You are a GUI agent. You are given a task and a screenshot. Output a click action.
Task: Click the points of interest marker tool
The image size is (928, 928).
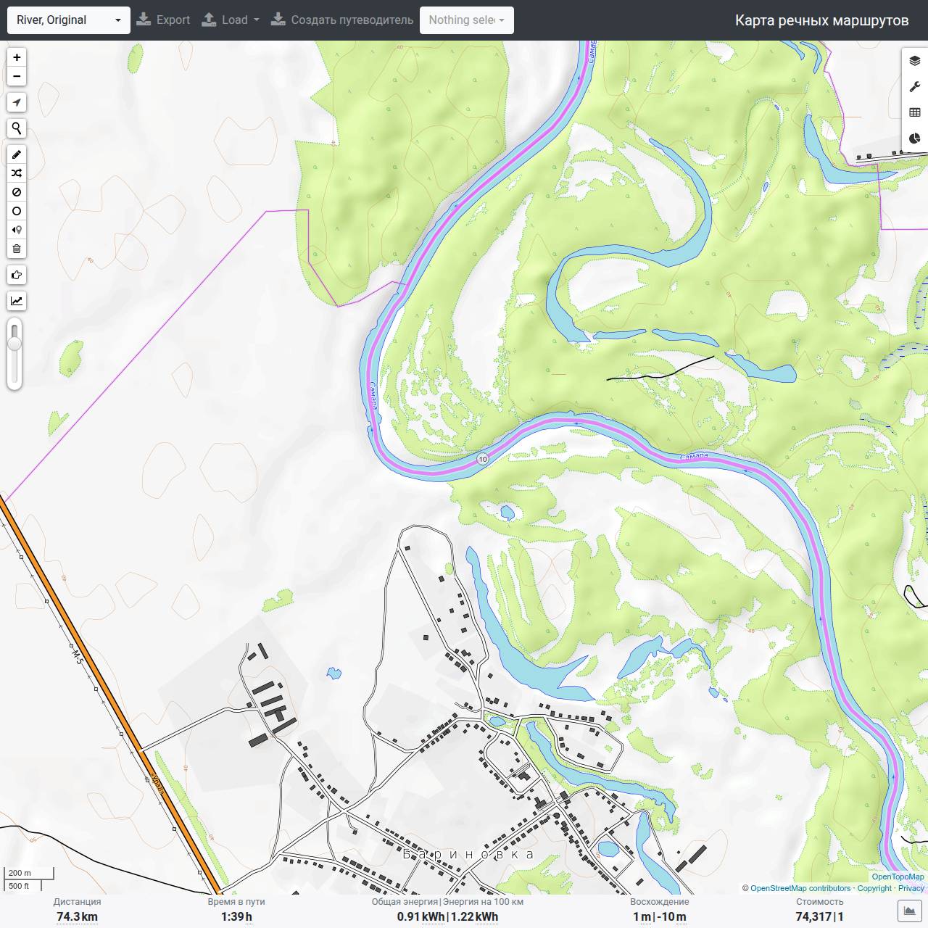coord(17,230)
